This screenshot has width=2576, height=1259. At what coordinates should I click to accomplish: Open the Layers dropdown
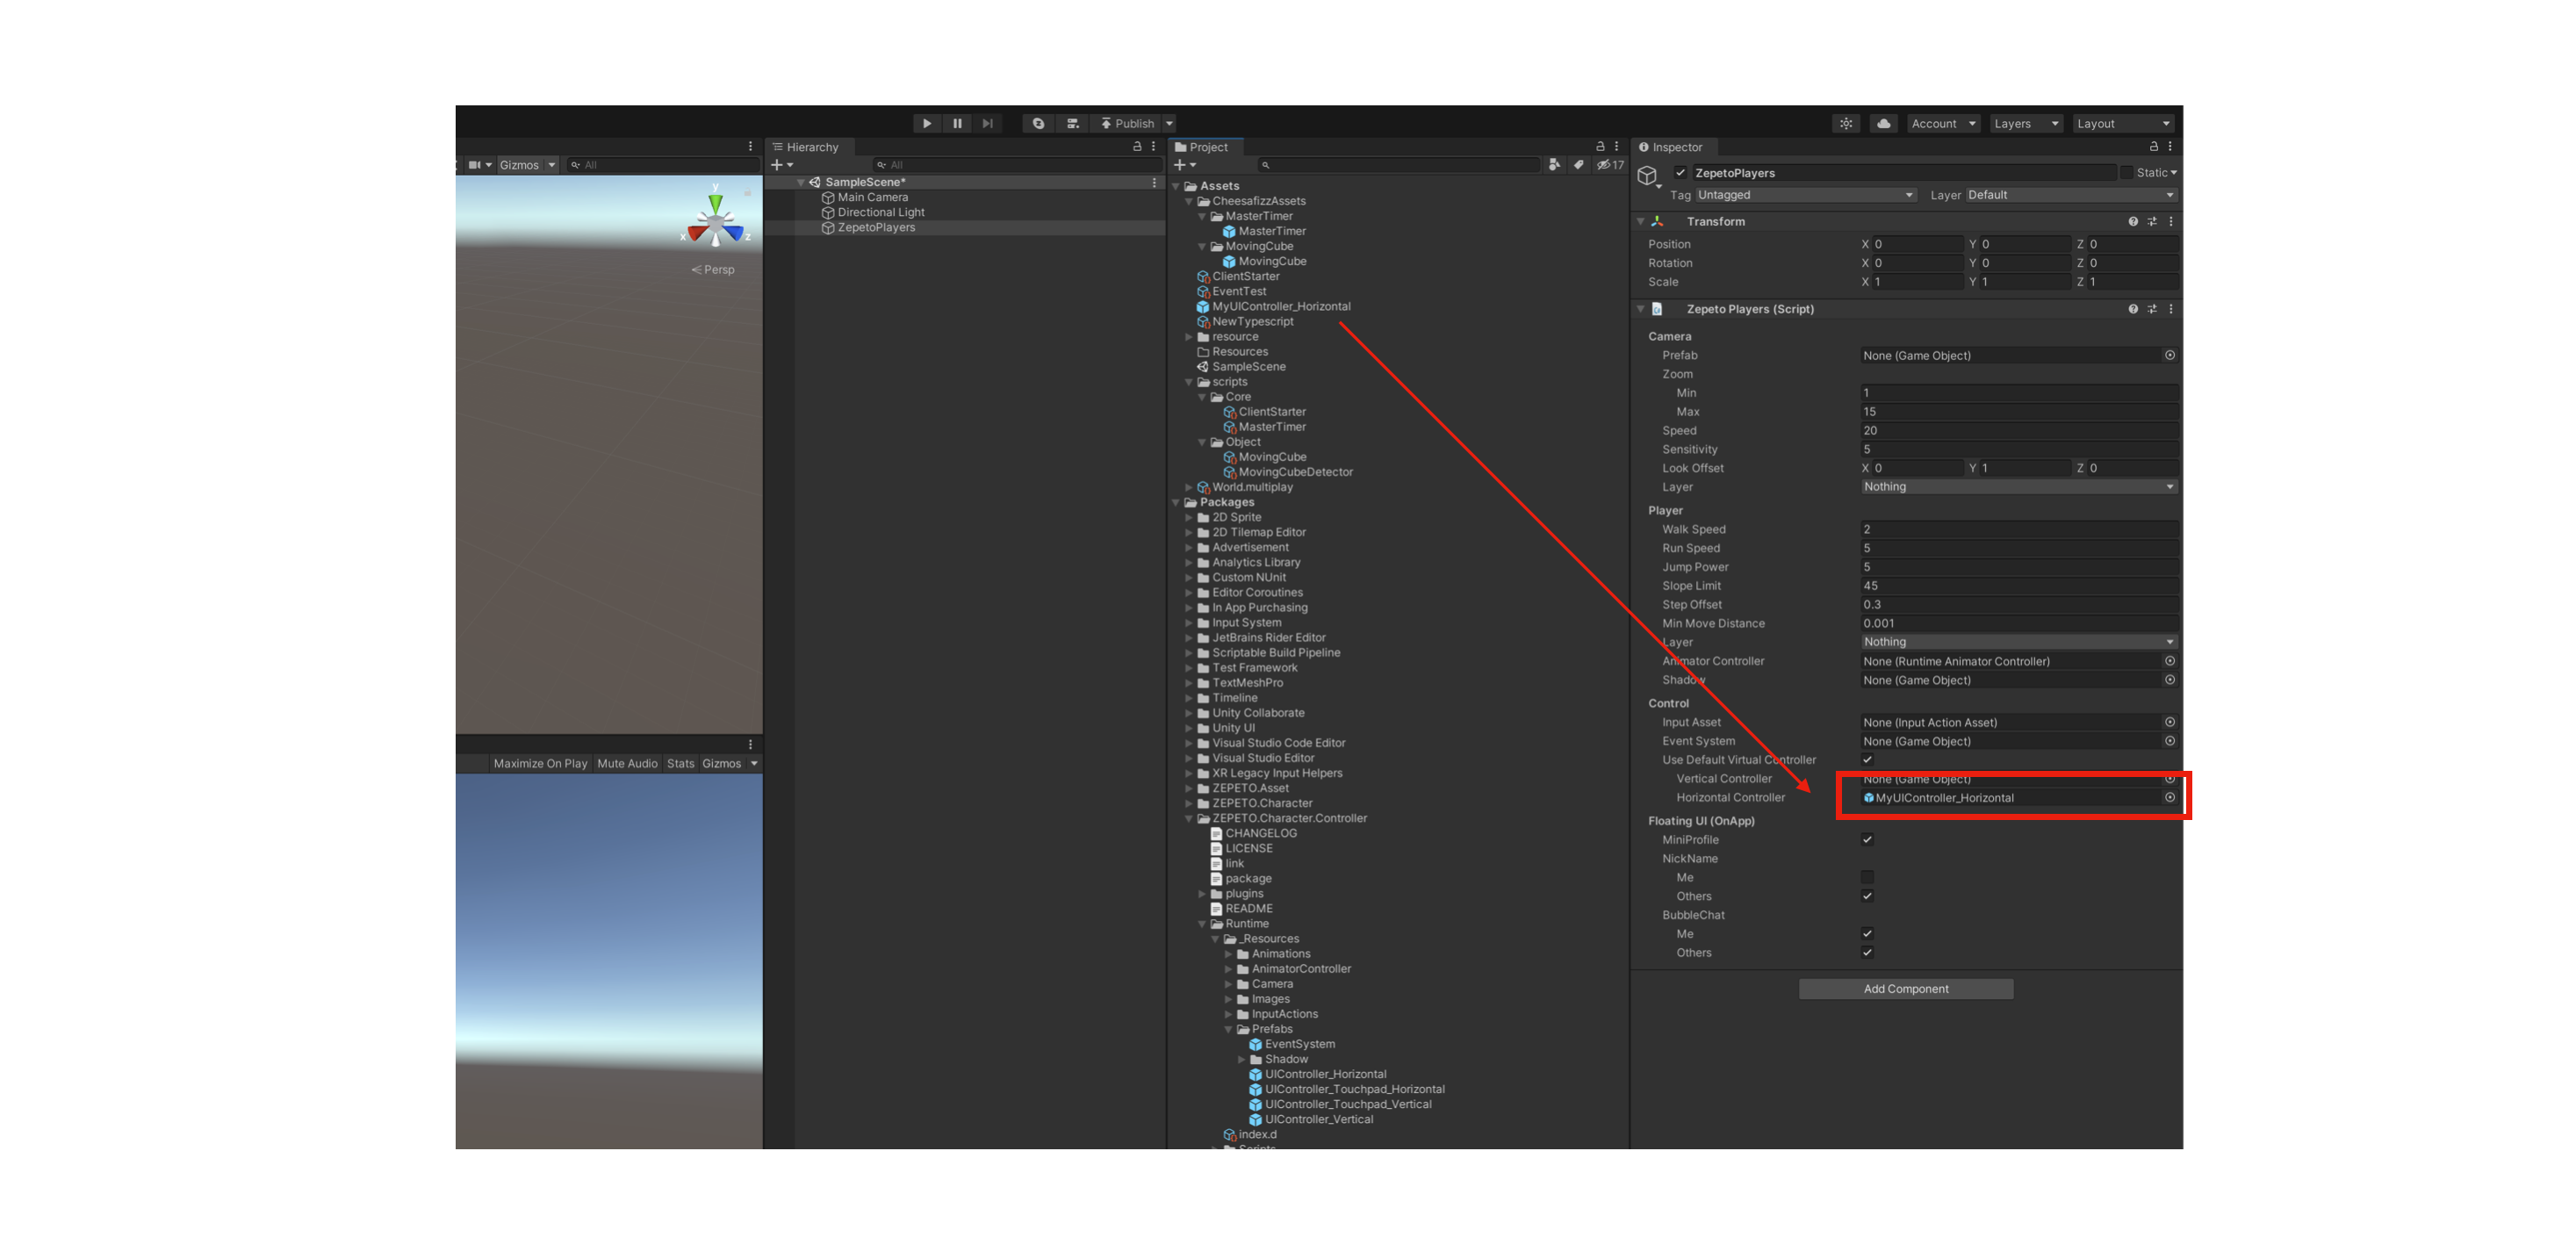coord(2025,124)
